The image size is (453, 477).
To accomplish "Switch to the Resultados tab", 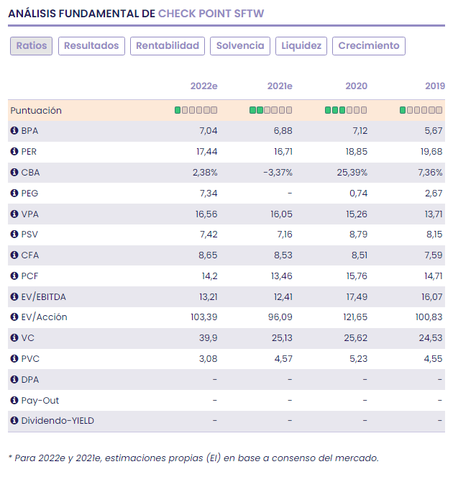I will click(91, 46).
